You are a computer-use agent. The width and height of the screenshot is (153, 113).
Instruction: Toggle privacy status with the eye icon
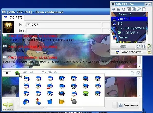point(149,52)
